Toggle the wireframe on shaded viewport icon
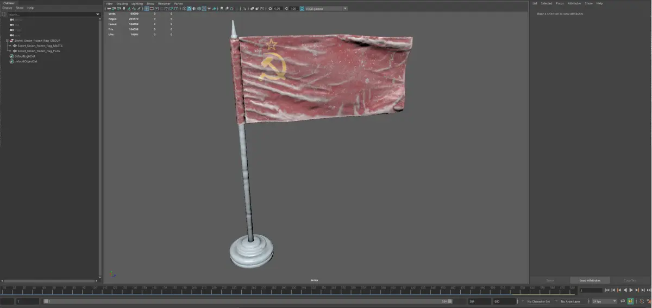 pyautogui.click(x=199, y=9)
